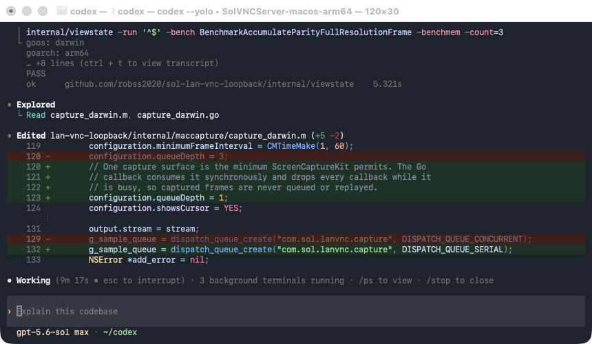Click the '-count=3' flag
The height and width of the screenshot is (344, 592).
pyautogui.click(x=484, y=32)
